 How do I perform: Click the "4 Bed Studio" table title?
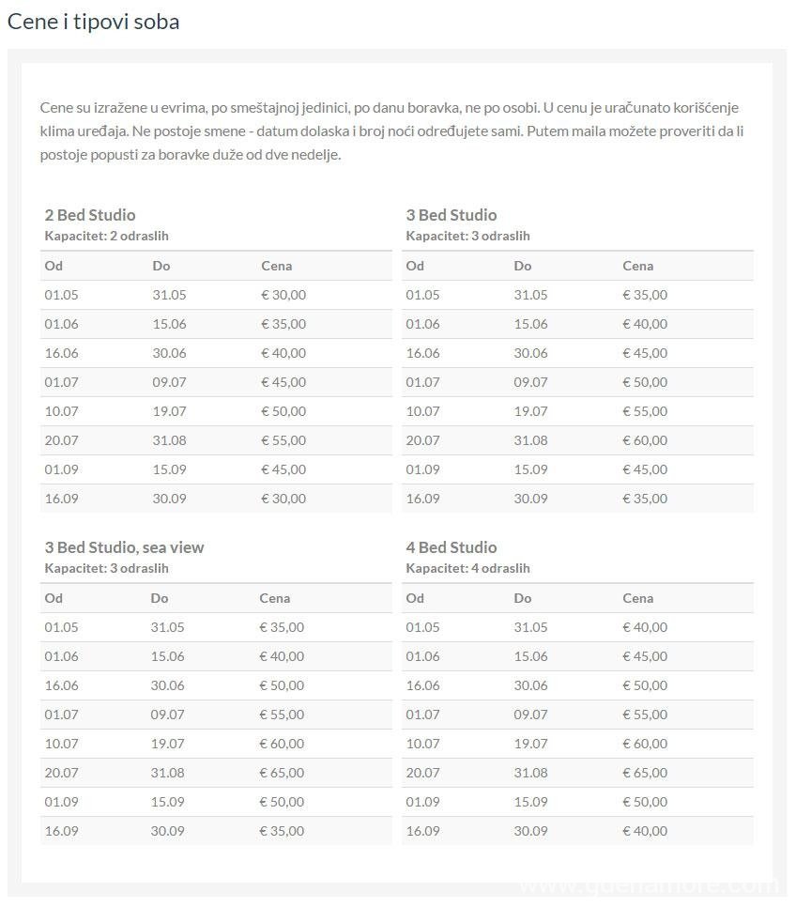(x=452, y=547)
